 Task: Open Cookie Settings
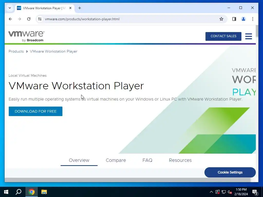(230, 172)
